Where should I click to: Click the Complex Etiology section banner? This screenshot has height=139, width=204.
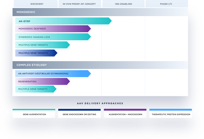100,65
